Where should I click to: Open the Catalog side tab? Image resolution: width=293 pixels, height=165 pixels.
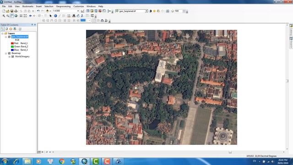coord(291,30)
